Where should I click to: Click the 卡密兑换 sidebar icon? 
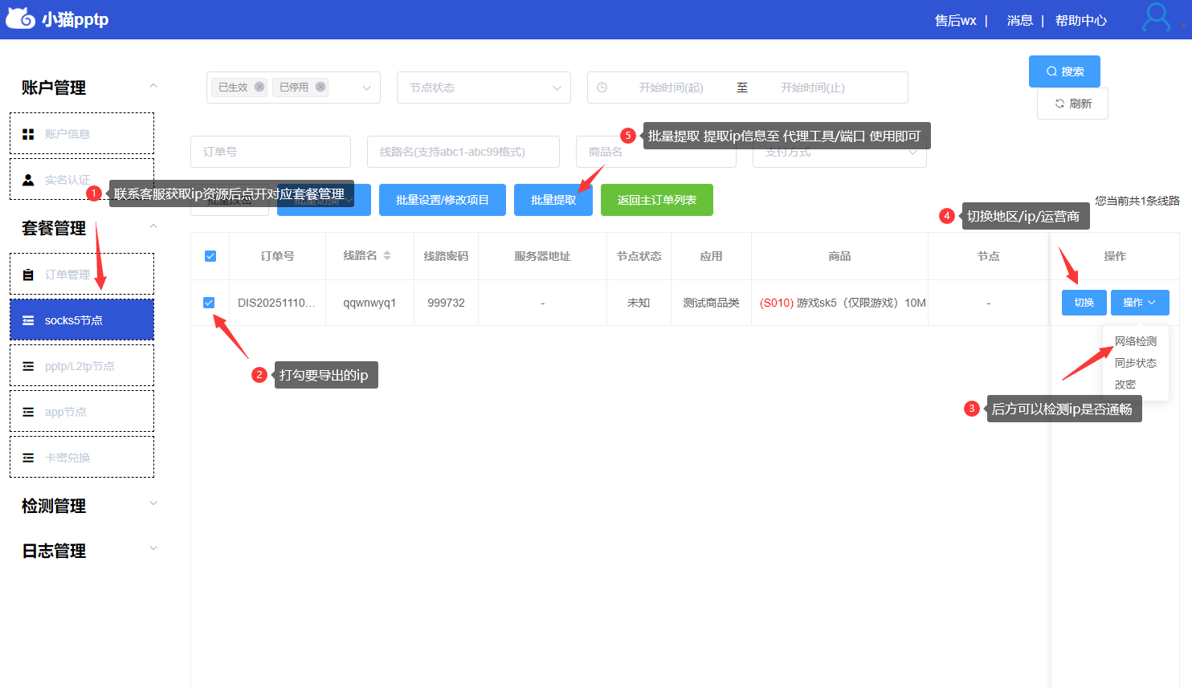(27, 457)
